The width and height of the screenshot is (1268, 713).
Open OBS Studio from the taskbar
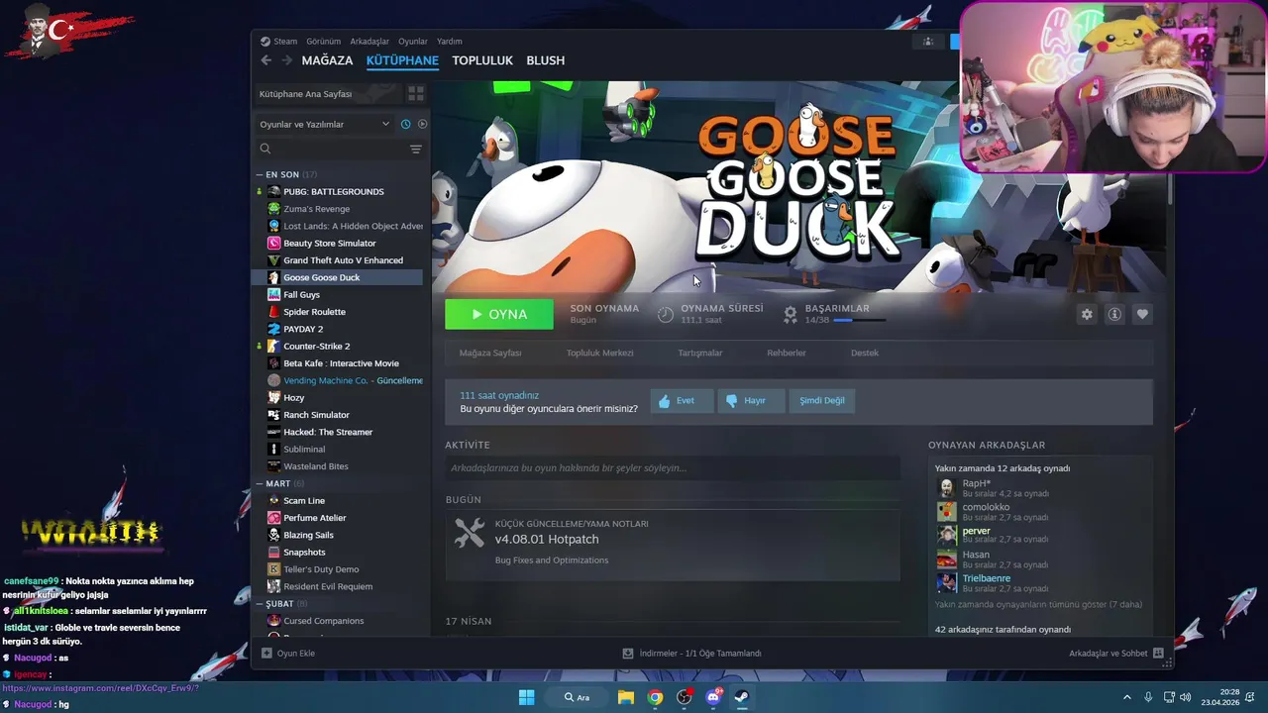pyautogui.click(x=684, y=697)
